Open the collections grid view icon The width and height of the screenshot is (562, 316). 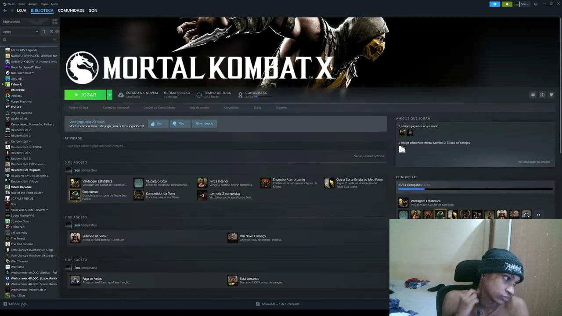55,22
